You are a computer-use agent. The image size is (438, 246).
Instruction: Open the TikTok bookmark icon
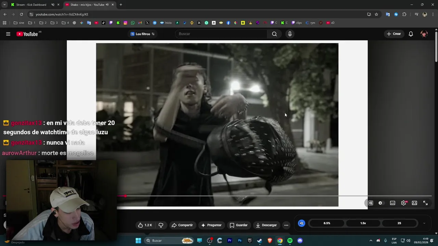click(104, 23)
